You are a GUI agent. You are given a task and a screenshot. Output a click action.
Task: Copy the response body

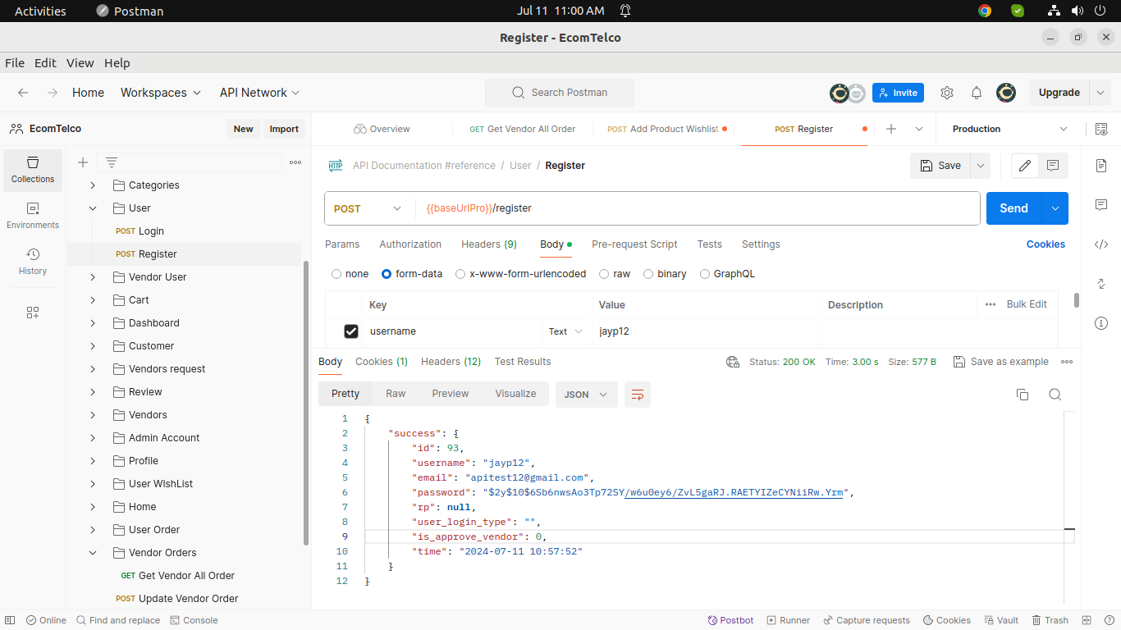coord(1023,395)
